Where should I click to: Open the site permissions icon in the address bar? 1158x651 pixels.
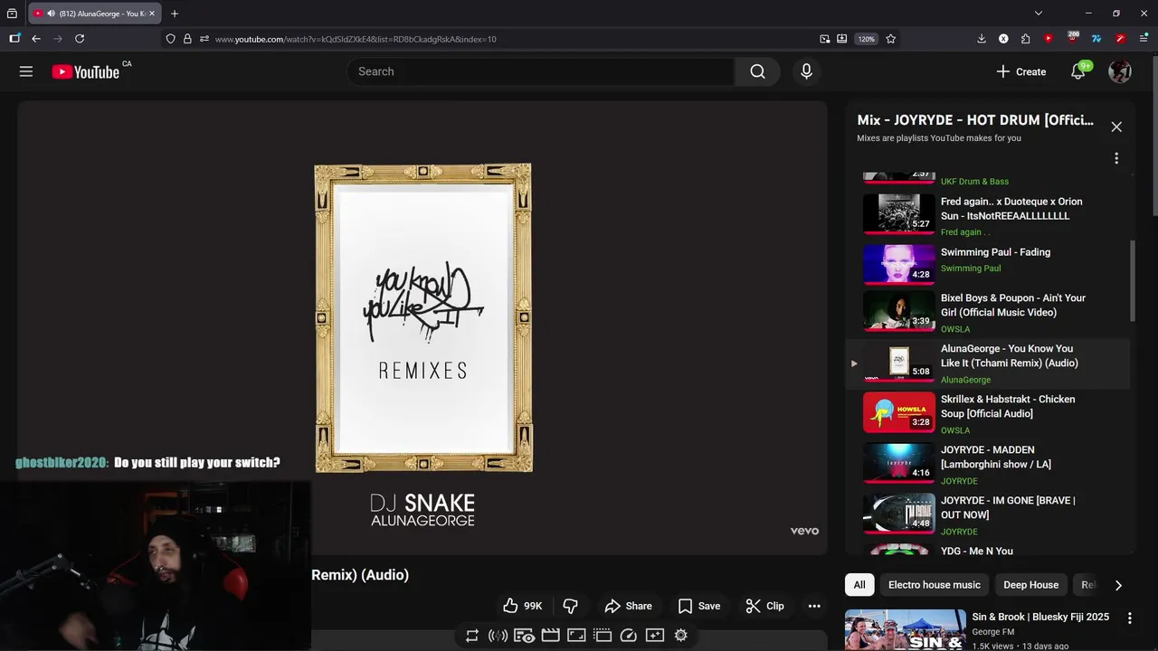[204, 39]
